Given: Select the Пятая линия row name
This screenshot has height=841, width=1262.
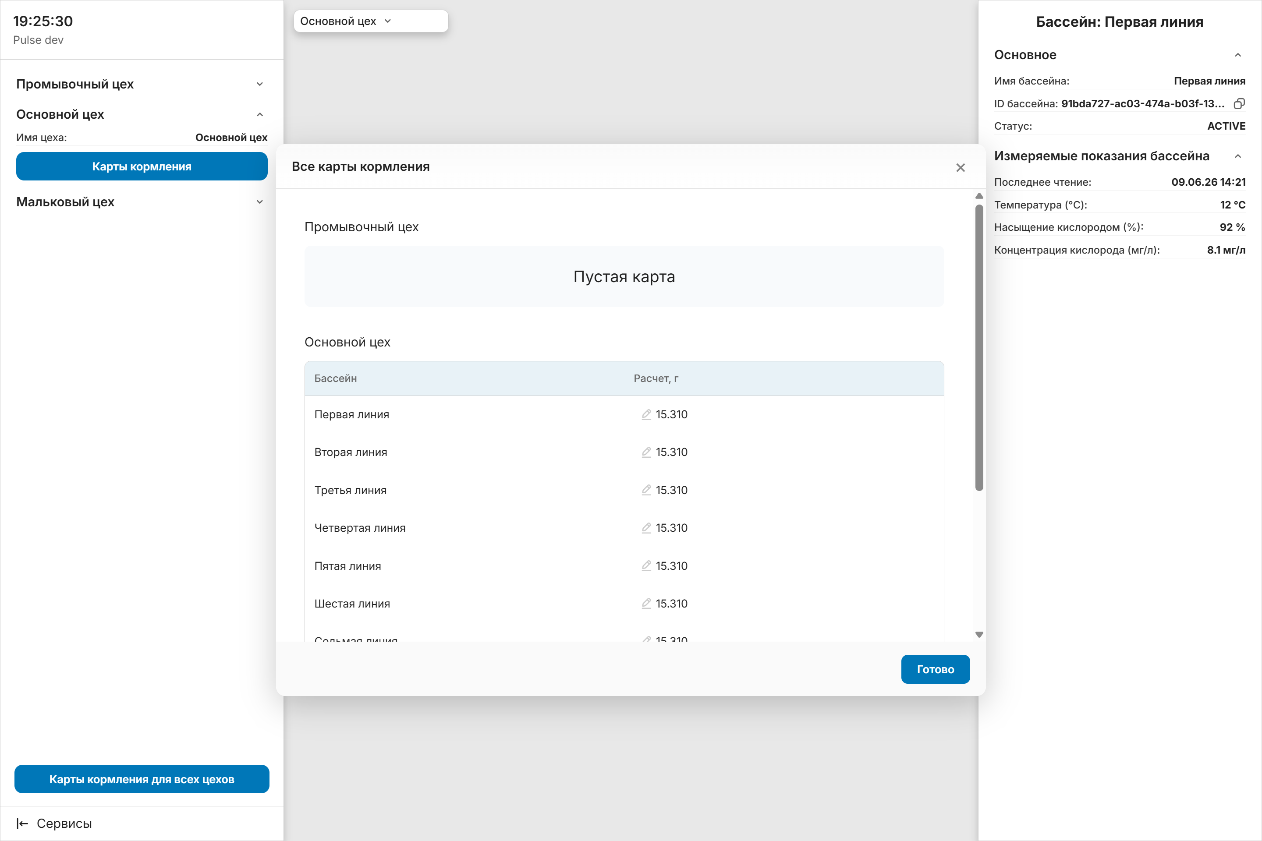Looking at the screenshot, I should [x=347, y=566].
